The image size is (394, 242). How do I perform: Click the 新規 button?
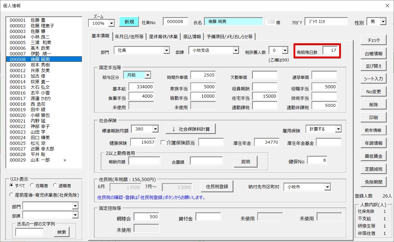pyautogui.click(x=129, y=22)
